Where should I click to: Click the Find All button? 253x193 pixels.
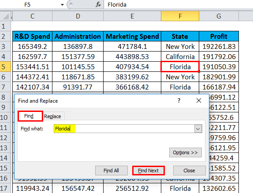tap(112, 171)
